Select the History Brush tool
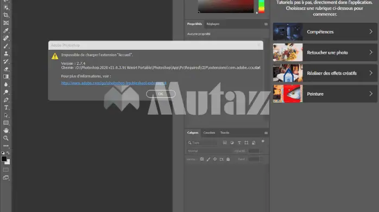The width and height of the screenshot is (379, 212). [6, 61]
